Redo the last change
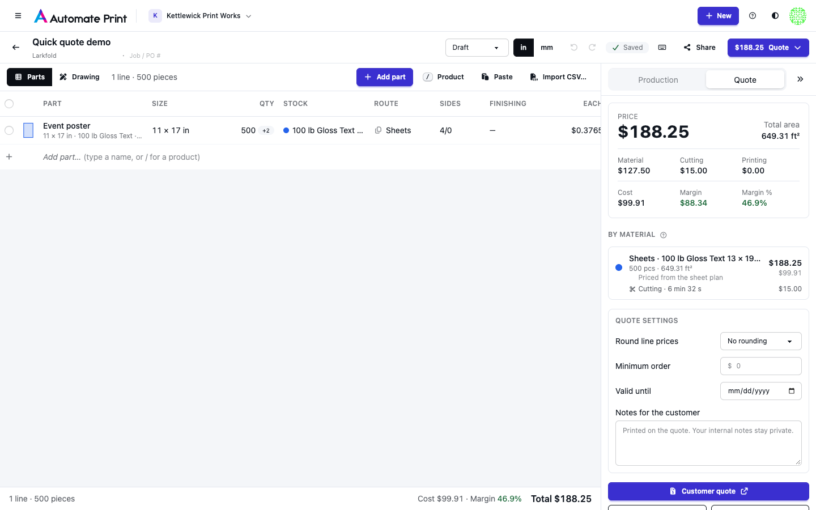 pos(592,48)
